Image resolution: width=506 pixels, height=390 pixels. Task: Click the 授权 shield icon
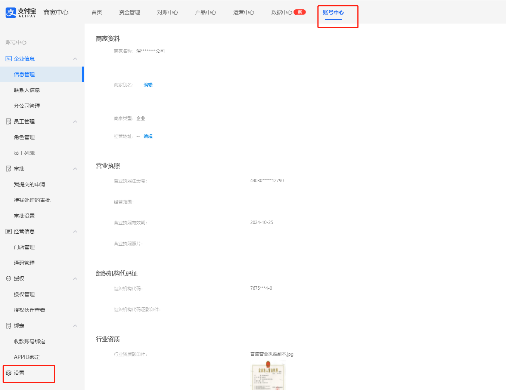9,279
